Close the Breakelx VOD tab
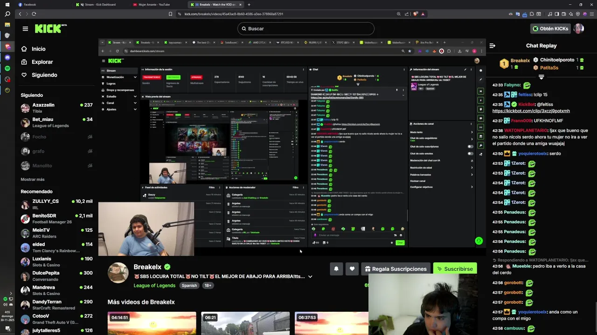The image size is (597, 335). click(240, 5)
